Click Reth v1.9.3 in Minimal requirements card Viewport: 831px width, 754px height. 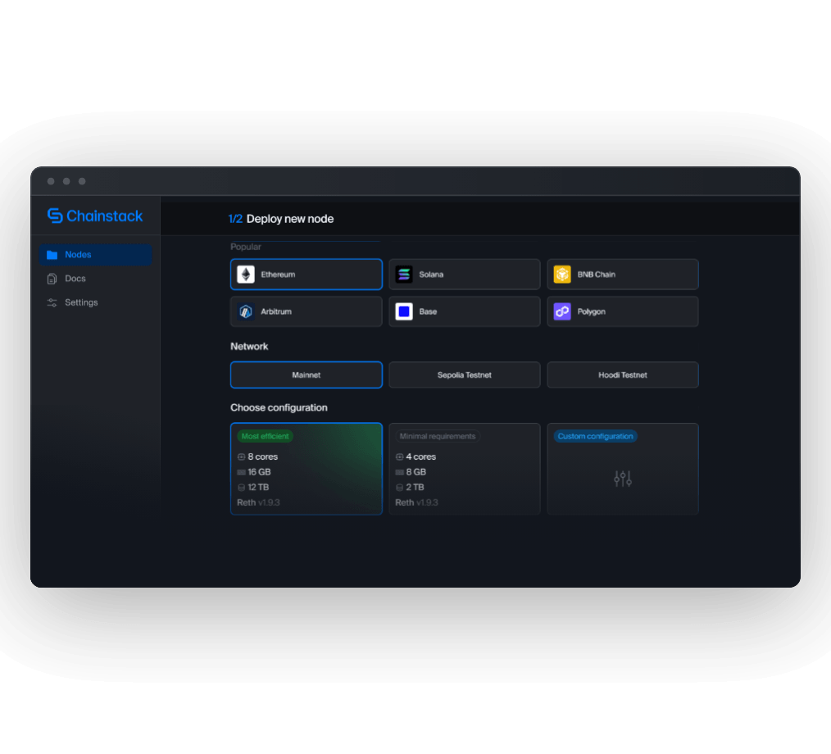[416, 503]
